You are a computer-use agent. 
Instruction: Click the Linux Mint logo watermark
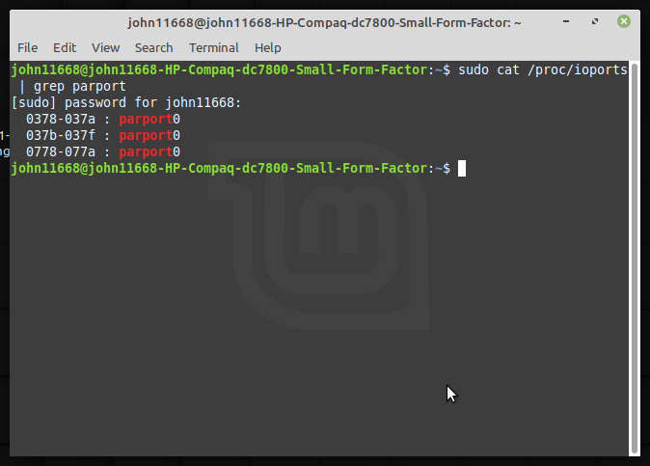point(318,234)
